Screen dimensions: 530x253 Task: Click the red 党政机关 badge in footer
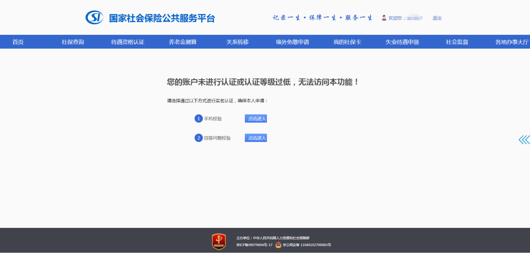(x=218, y=241)
